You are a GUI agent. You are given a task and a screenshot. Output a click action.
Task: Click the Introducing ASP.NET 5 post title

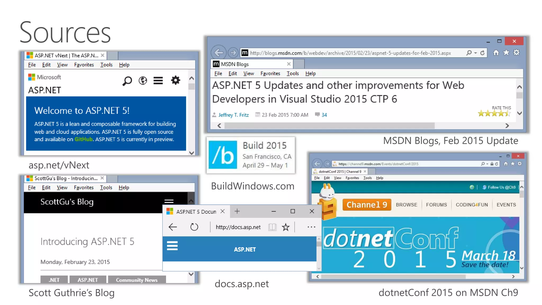click(x=87, y=241)
